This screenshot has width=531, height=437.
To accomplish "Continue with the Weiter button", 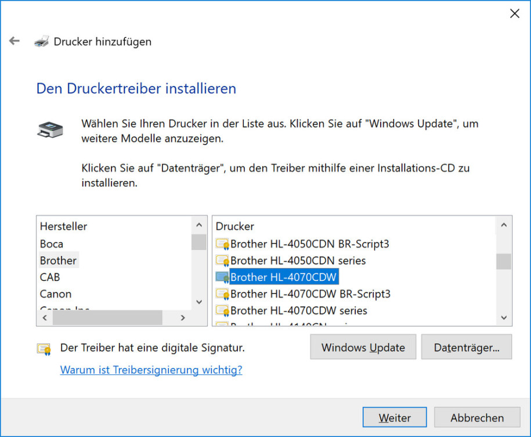I will pos(395,417).
